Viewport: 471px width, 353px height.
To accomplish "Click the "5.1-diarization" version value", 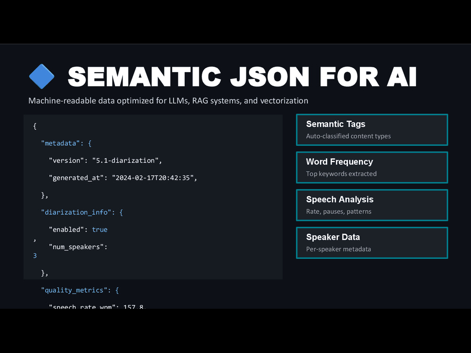I will (x=125, y=160).
